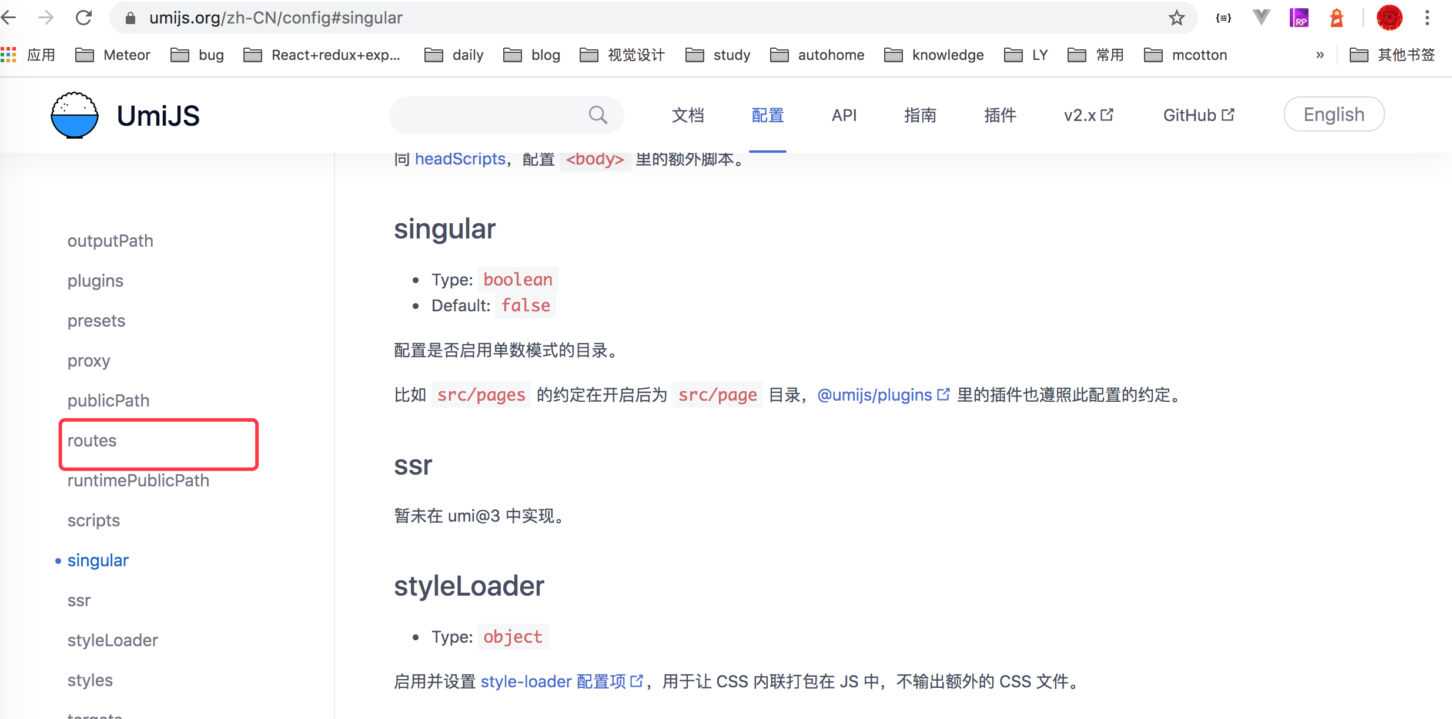Viewport: 1452px width, 719px height.
Task: Show hidden bookmarks with chevron arrows
Action: pos(1320,55)
